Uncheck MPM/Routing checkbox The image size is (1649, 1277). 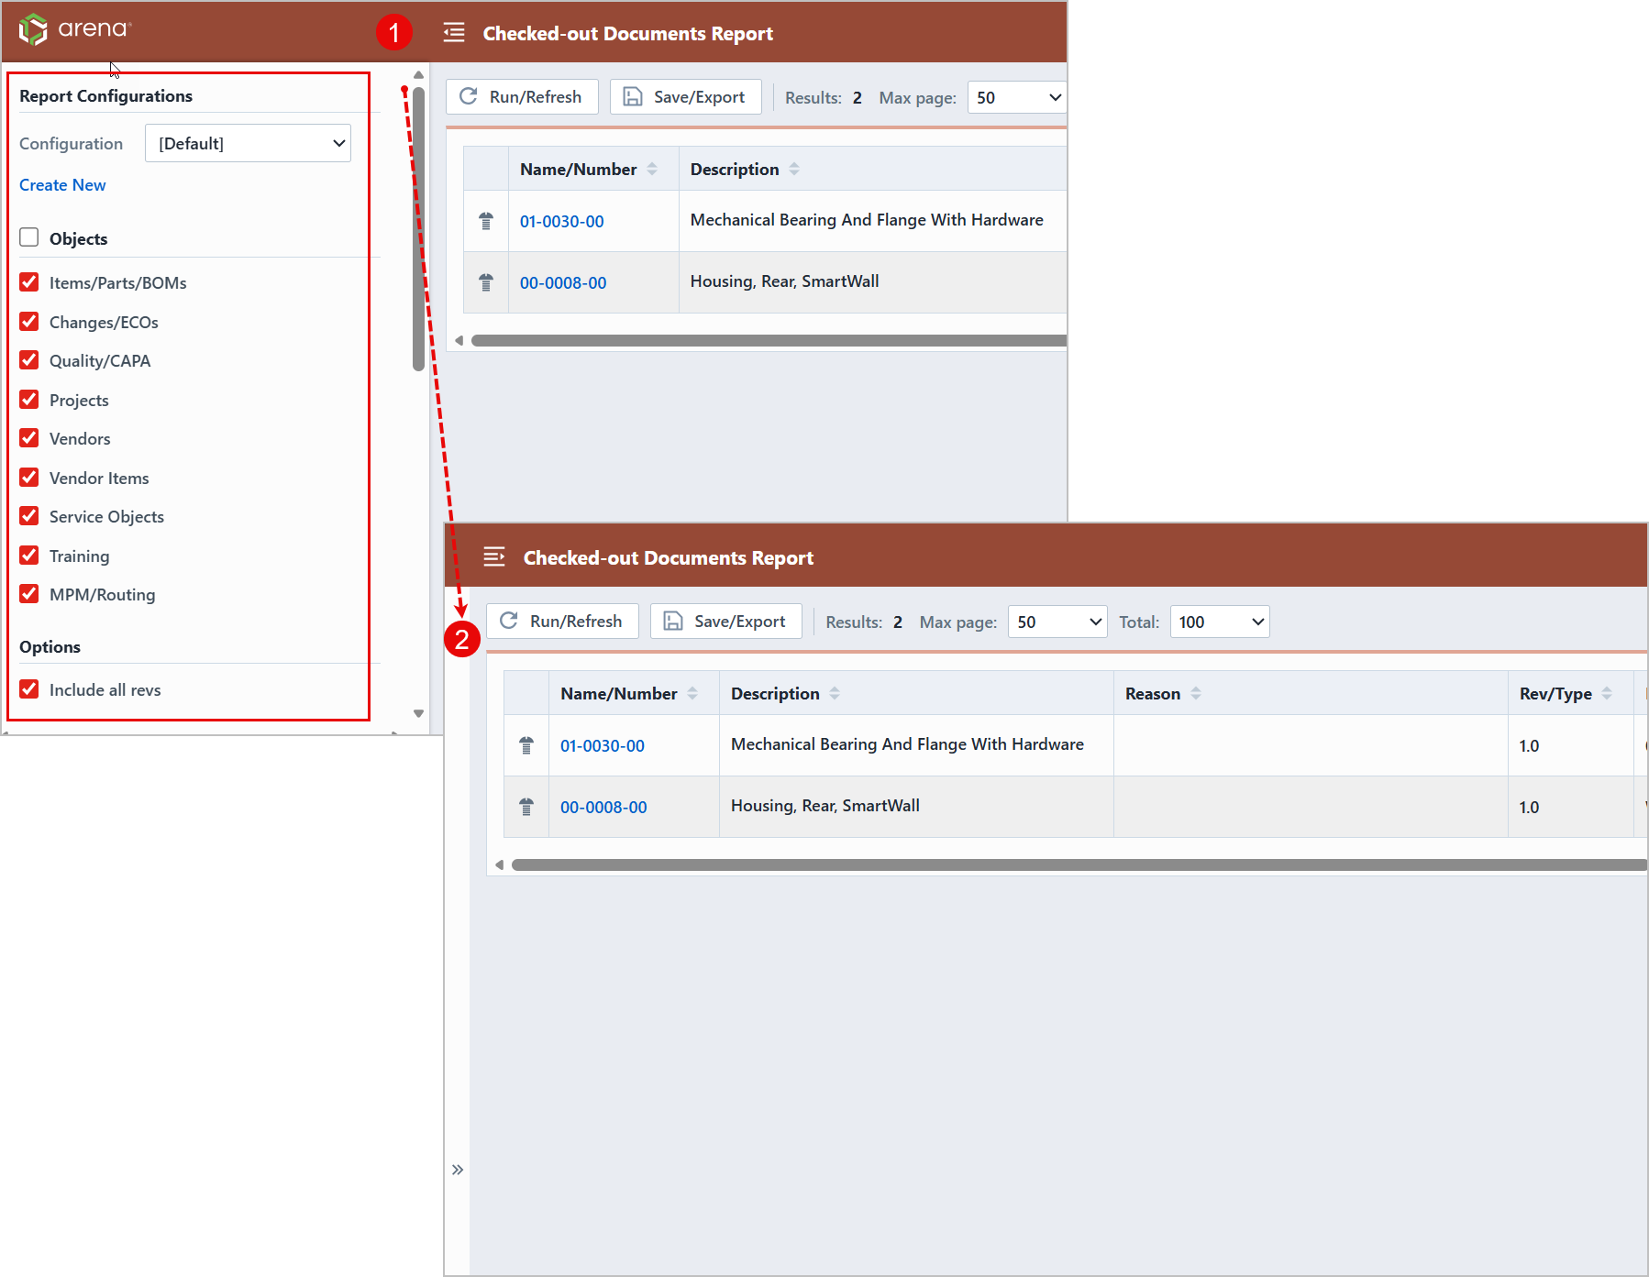29,593
